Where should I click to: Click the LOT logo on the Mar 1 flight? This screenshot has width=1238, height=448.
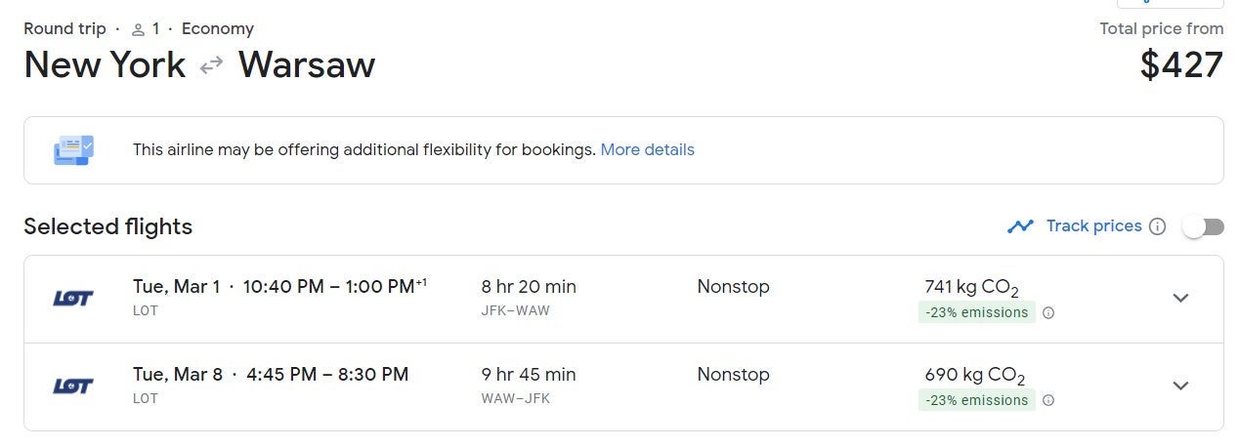(73, 299)
